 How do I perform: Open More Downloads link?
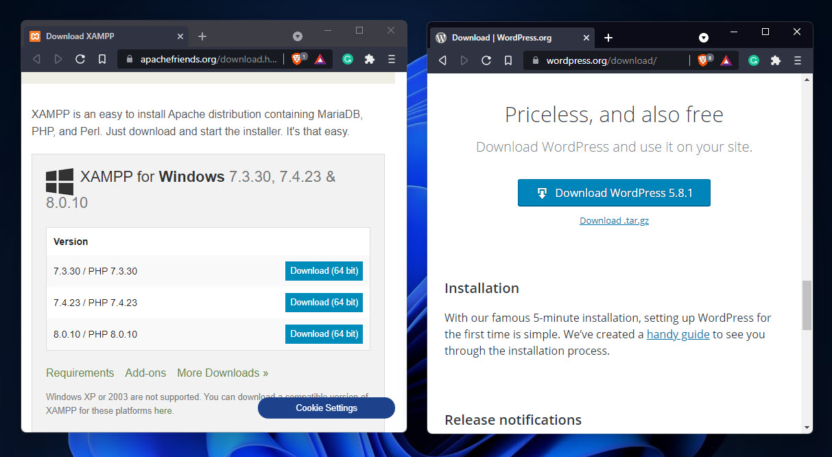click(x=222, y=373)
